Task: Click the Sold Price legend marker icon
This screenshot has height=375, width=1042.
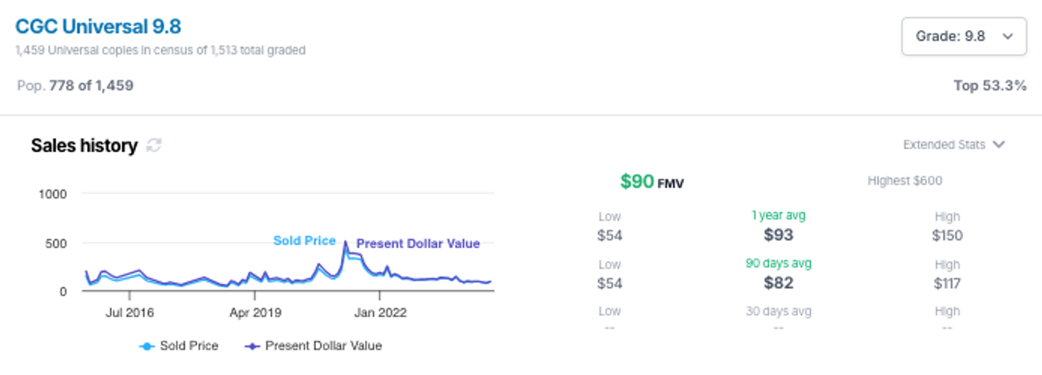Action: tap(147, 346)
